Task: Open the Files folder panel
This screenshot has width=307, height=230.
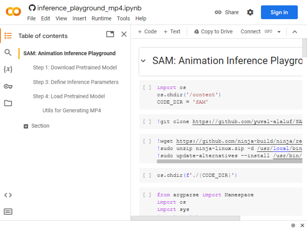Action: (x=8, y=103)
